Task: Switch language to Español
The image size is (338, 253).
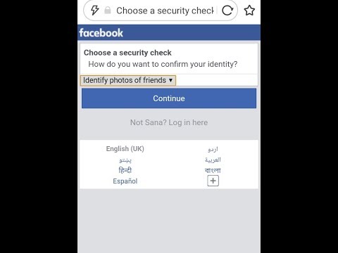Action: 125,181
